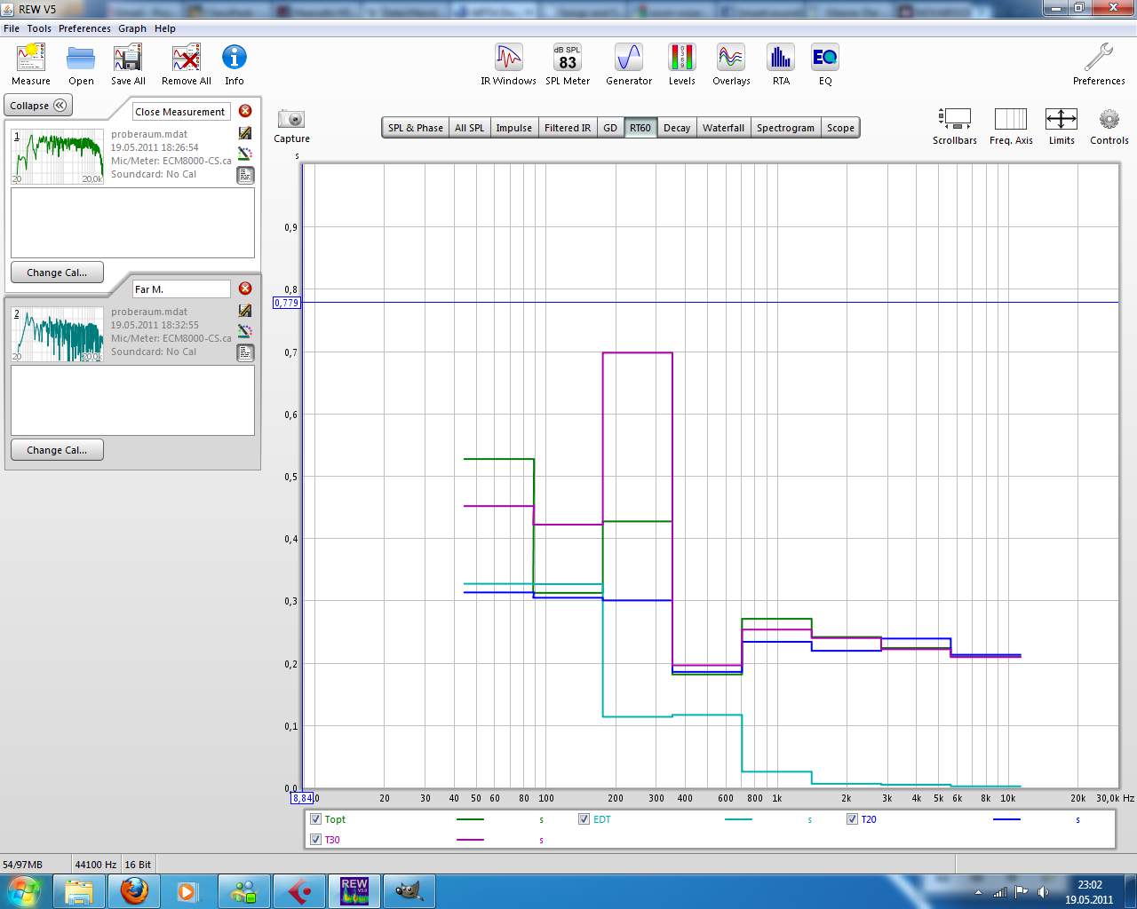
Task: Remove the Far M. measurement
Action: [245, 289]
